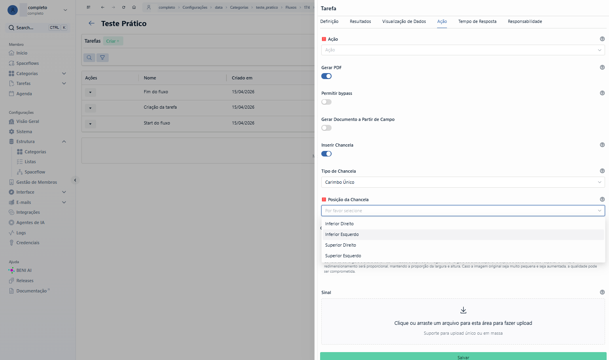Switch to the Resultados tab

[x=360, y=21]
